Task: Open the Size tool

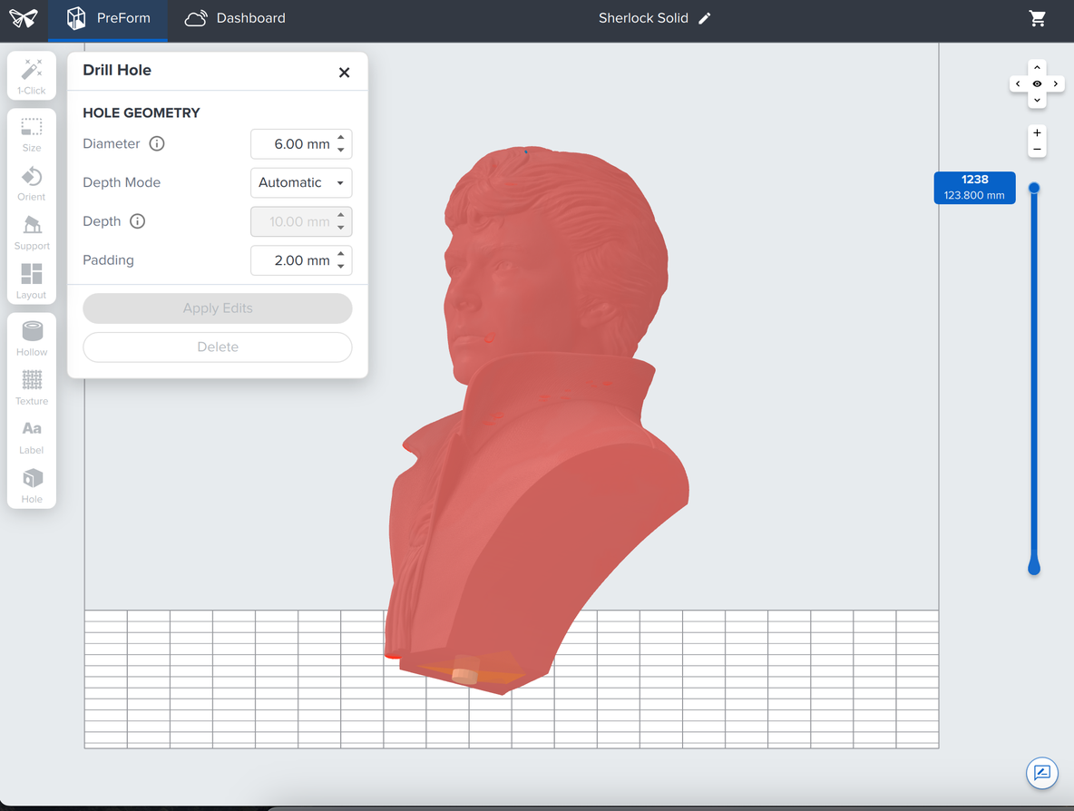Action: click(31, 133)
